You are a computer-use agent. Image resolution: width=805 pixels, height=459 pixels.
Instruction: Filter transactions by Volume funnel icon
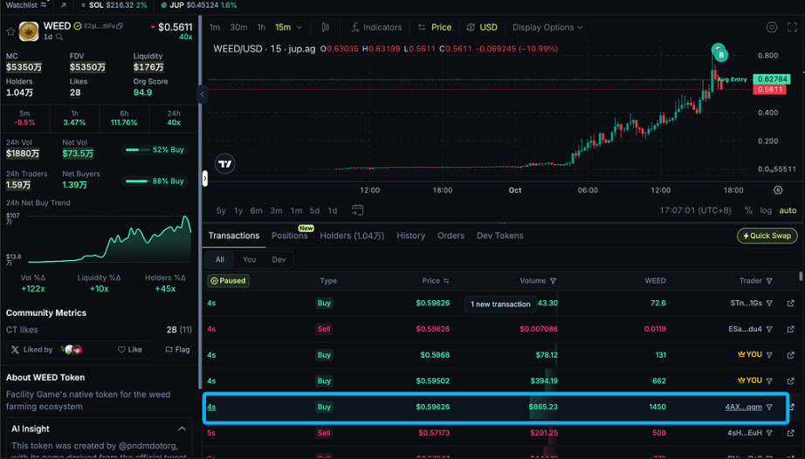coord(553,281)
